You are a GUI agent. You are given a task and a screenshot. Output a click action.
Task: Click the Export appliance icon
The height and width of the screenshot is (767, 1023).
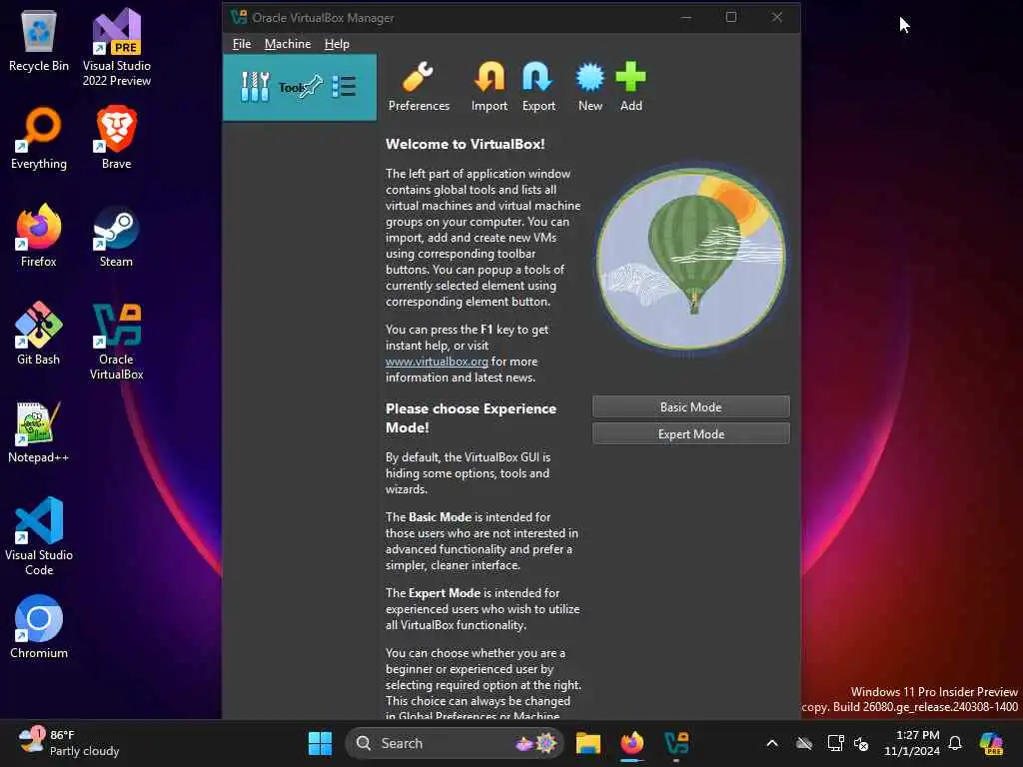(x=538, y=87)
